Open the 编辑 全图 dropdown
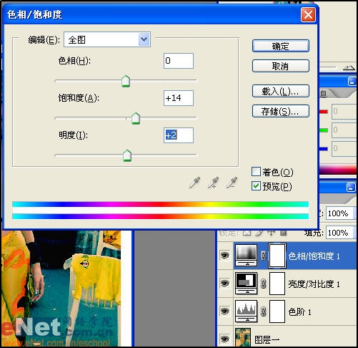The width and height of the screenshot is (358, 348). click(x=107, y=39)
